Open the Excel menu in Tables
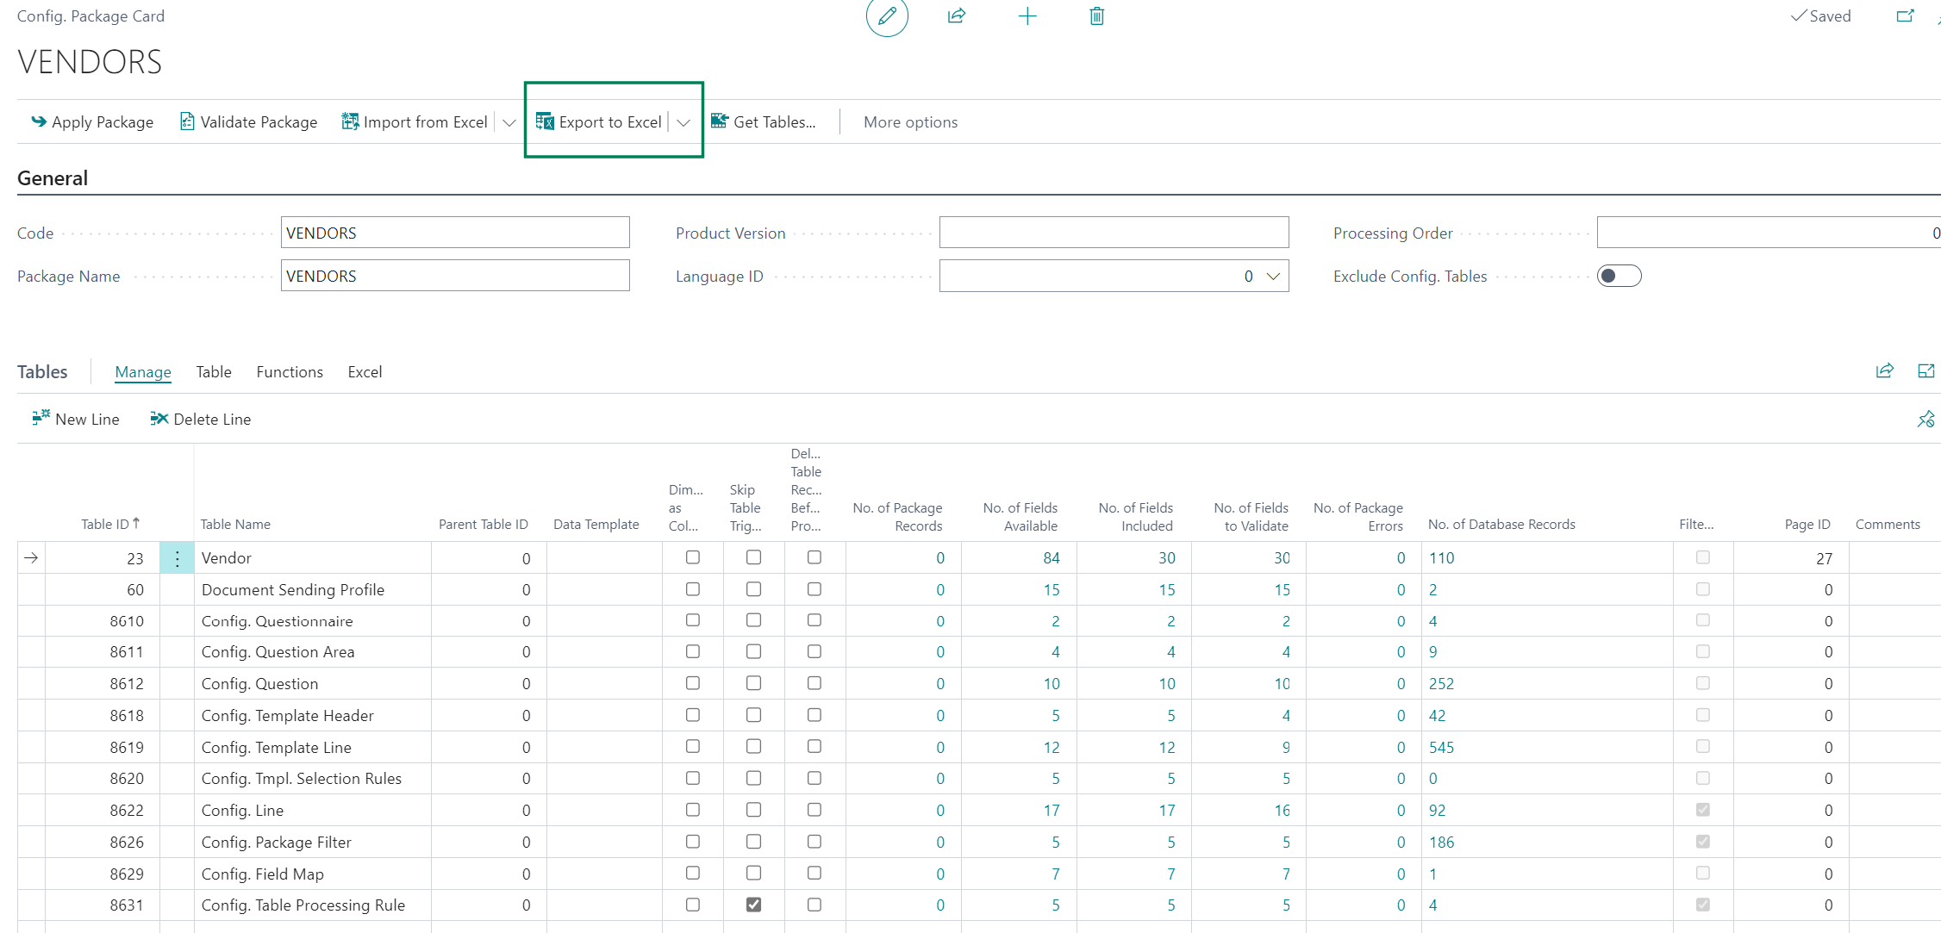This screenshot has height=933, width=1941. pos(365,371)
